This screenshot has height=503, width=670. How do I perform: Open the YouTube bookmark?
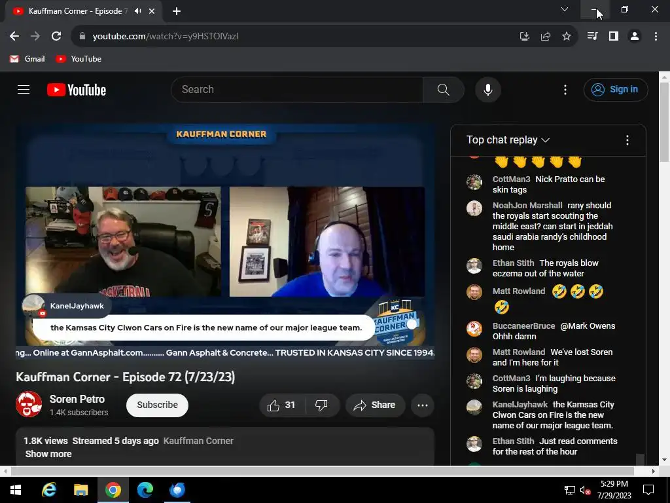click(79, 58)
